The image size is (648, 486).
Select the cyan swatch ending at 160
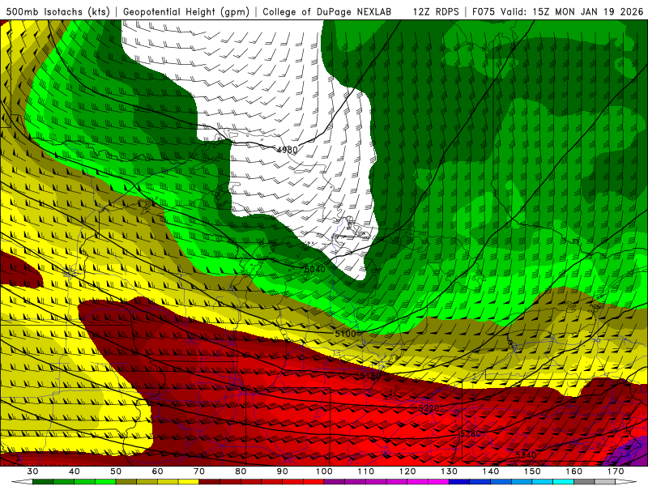click(x=563, y=481)
